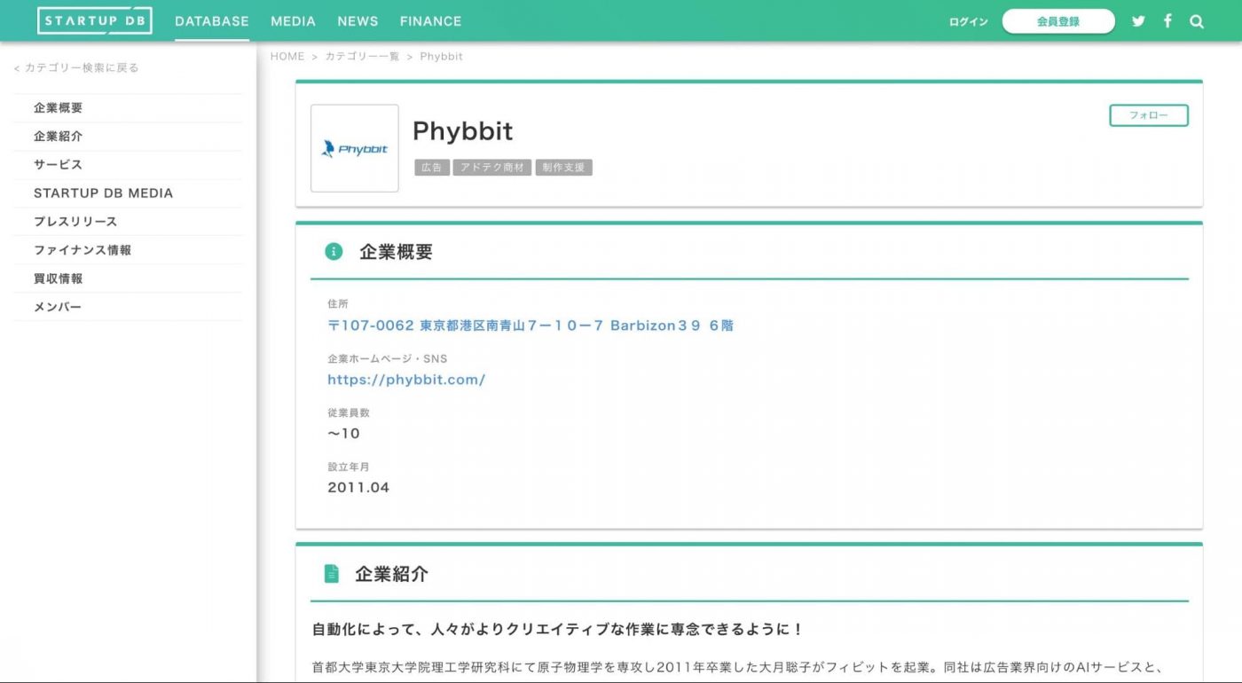Click the document icon beside 企業紹介
Image resolution: width=1242 pixels, height=683 pixels.
(x=332, y=574)
